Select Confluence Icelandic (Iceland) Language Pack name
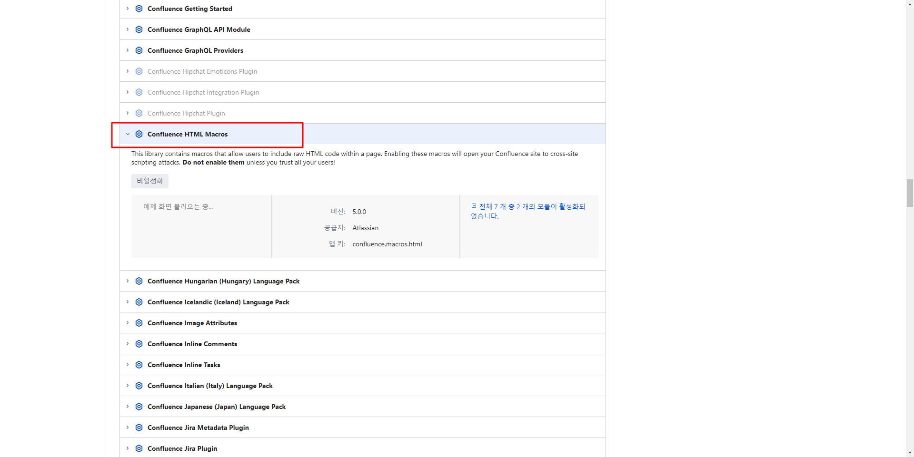 (219, 302)
